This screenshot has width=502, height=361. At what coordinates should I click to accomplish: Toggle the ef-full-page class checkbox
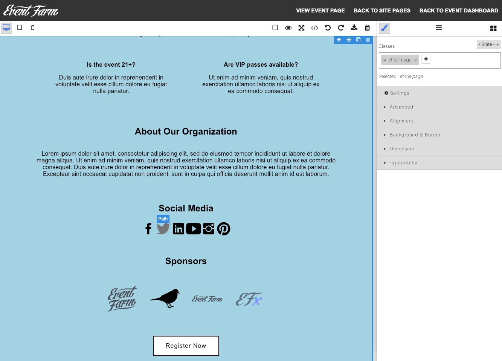pos(385,60)
